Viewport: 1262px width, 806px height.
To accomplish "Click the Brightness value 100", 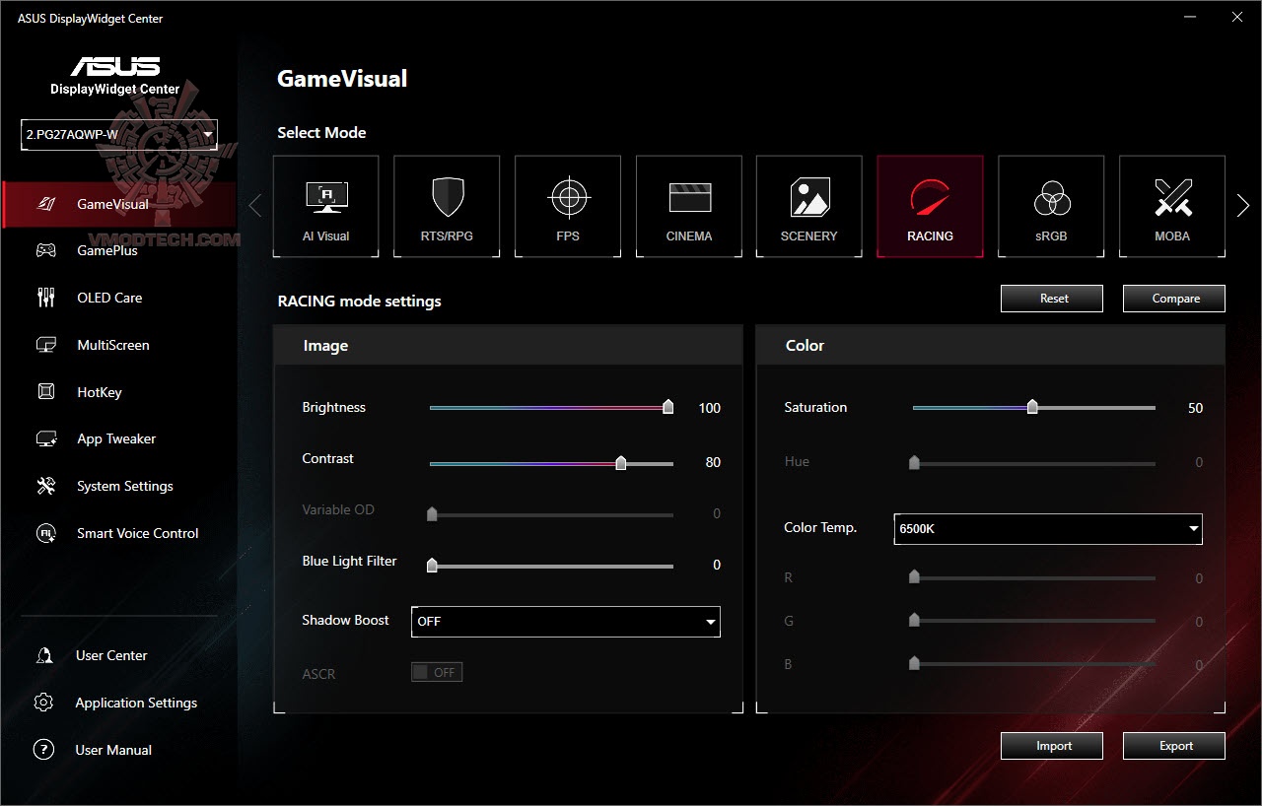I will (x=710, y=408).
